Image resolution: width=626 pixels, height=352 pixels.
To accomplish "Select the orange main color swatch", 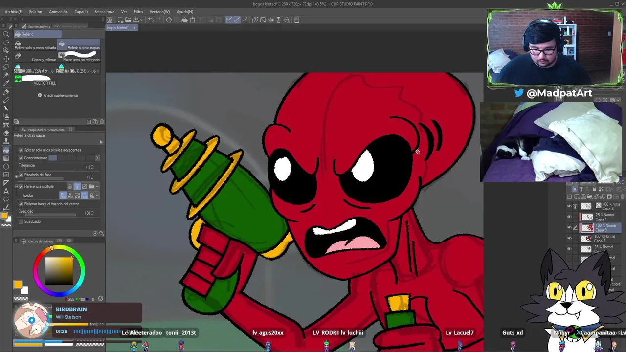I will tap(18, 285).
